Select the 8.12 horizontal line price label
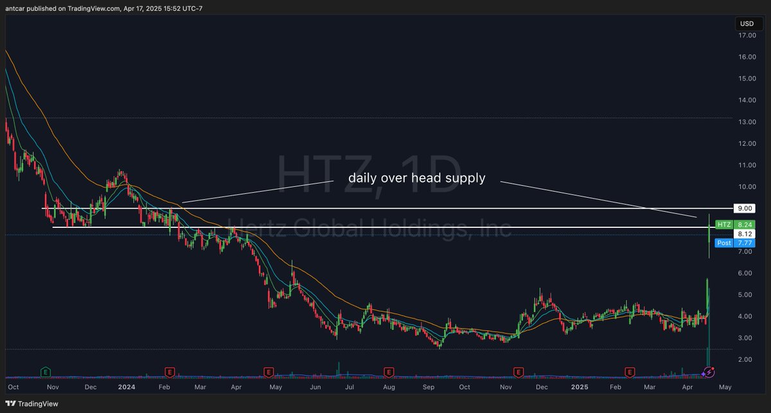 pos(745,234)
